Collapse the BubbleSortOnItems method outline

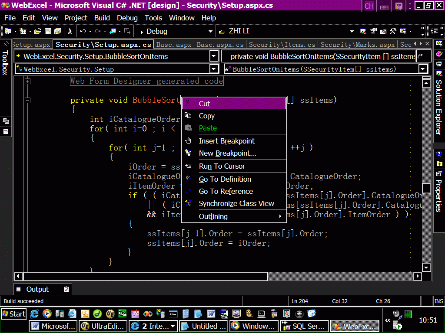pos(27,100)
